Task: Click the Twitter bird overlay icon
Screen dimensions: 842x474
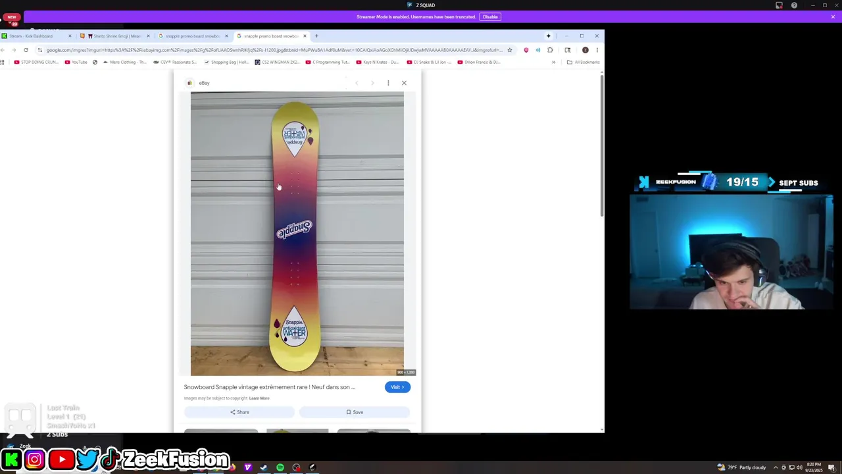Action: click(87, 459)
